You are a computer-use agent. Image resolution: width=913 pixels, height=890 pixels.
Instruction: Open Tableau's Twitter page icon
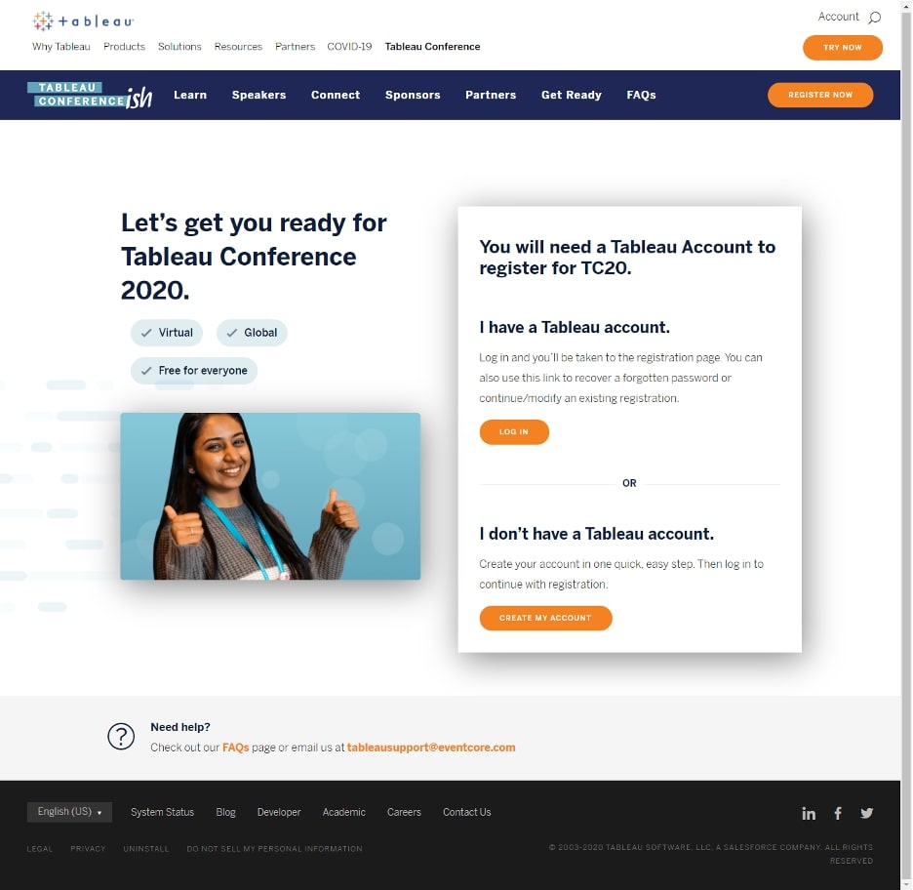[866, 813]
